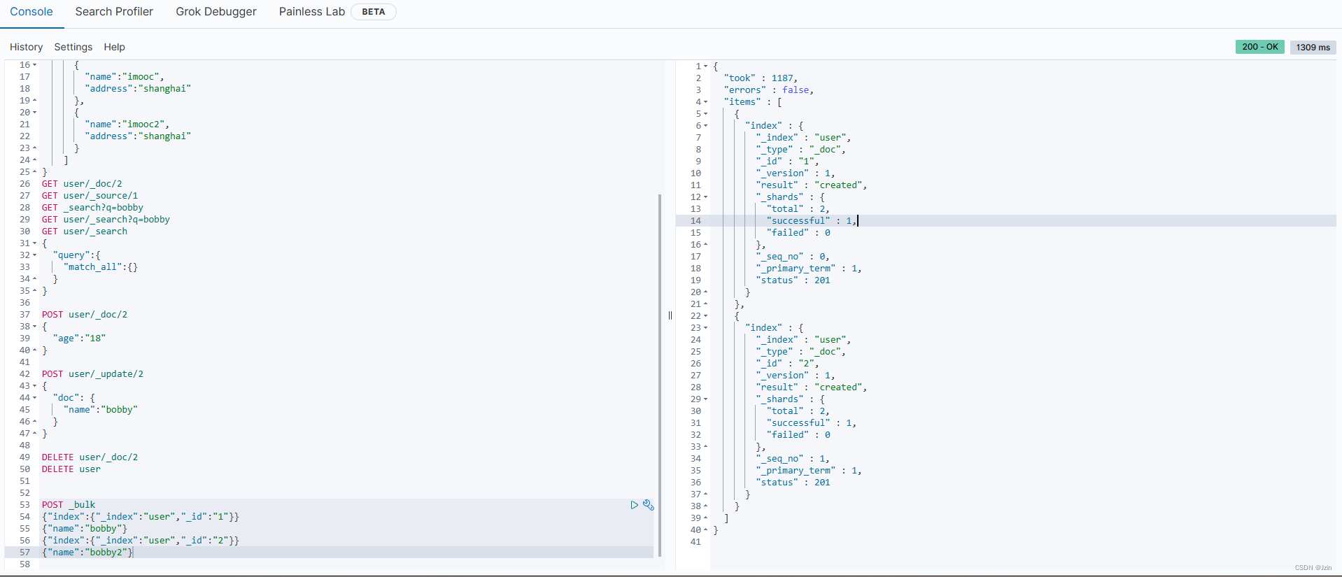Click the "age":"18" line
Image resolution: width=1342 pixels, height=577 pixels.
(x=79, y=339)
